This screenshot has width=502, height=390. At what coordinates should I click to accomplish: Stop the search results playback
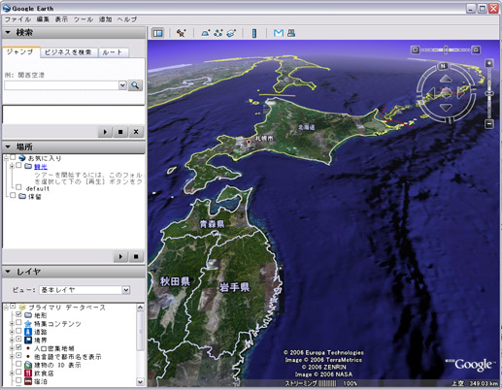point(120,132)
